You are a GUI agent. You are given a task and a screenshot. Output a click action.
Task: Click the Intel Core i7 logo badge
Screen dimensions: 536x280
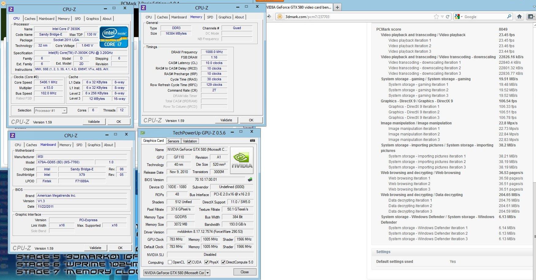click(114, 37)
